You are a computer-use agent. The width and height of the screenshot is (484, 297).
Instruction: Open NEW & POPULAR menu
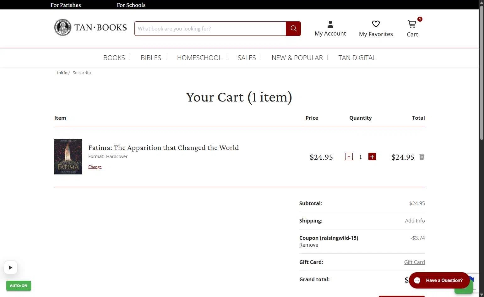tap(297, 58)
